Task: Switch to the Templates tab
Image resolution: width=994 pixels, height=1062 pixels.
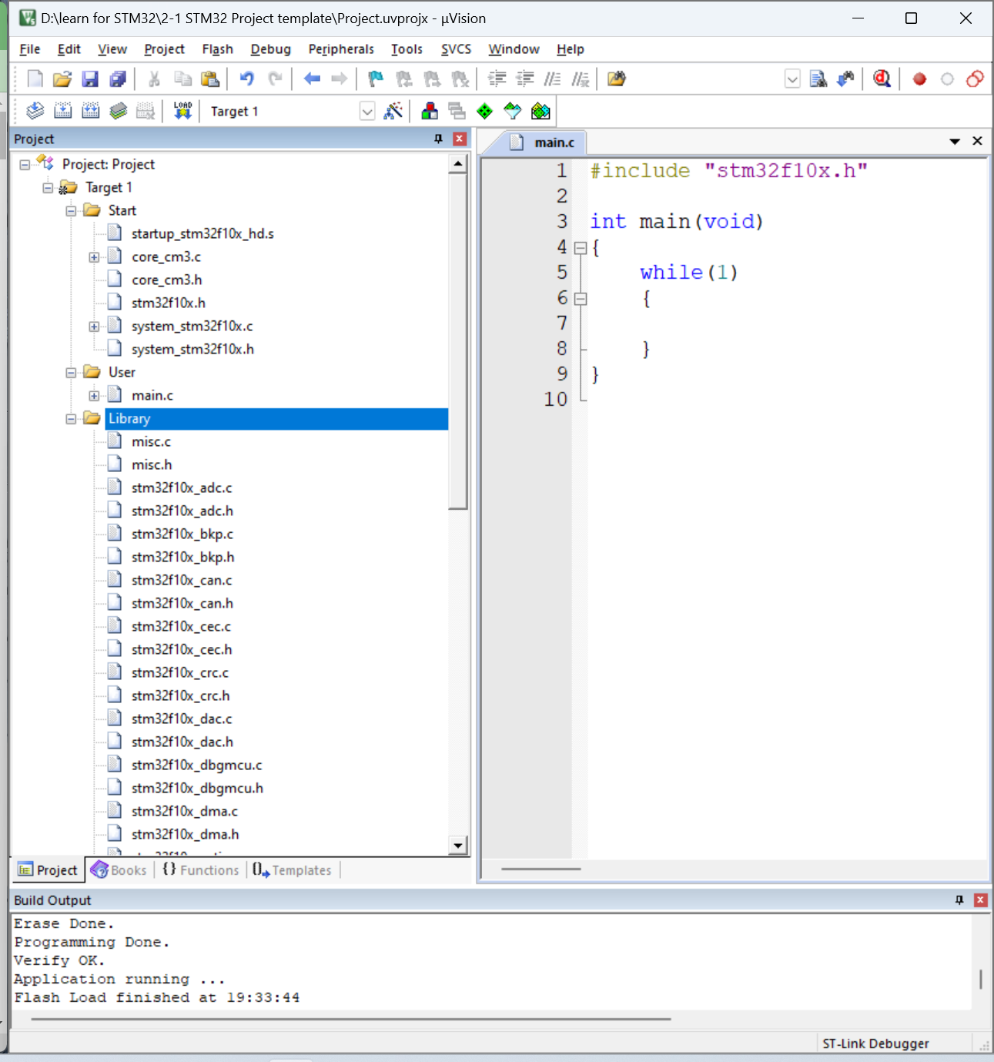Action: [x=293, y=869]
